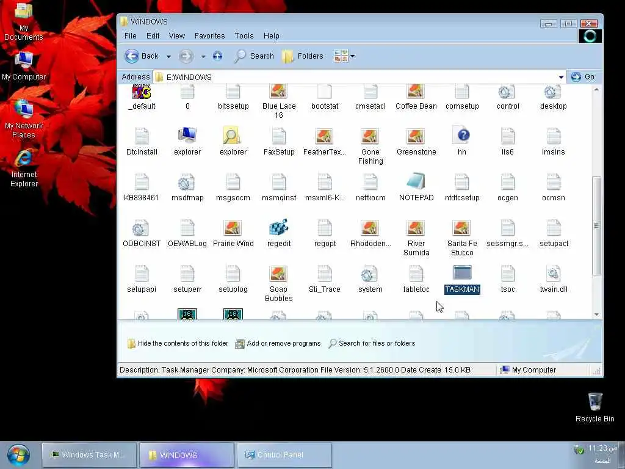
Task: Expand the Address bar dropdown
Action: tap(561, 77)
